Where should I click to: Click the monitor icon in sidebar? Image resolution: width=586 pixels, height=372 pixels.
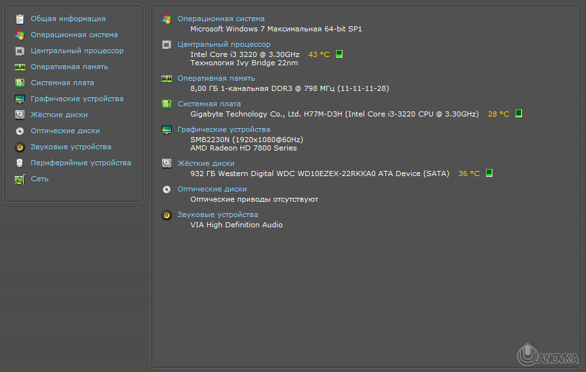[20, 99]
